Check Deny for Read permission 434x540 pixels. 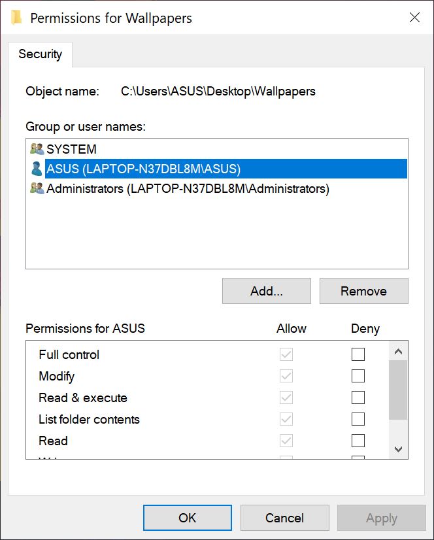(358, 441)
